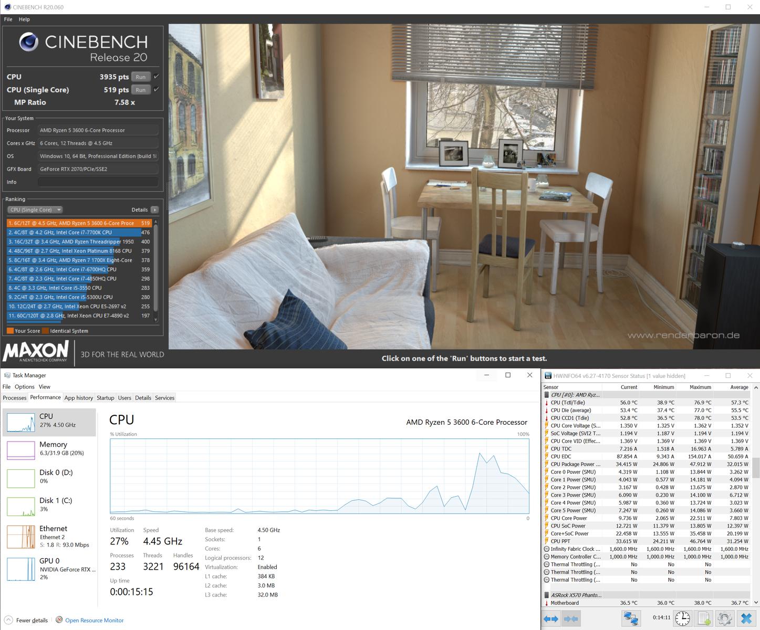Open HWiNFO sensor settings gear icon

coord(725,618)
